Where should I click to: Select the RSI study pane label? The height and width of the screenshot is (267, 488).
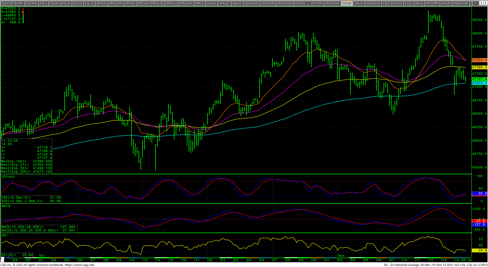[x=5, y=235]
